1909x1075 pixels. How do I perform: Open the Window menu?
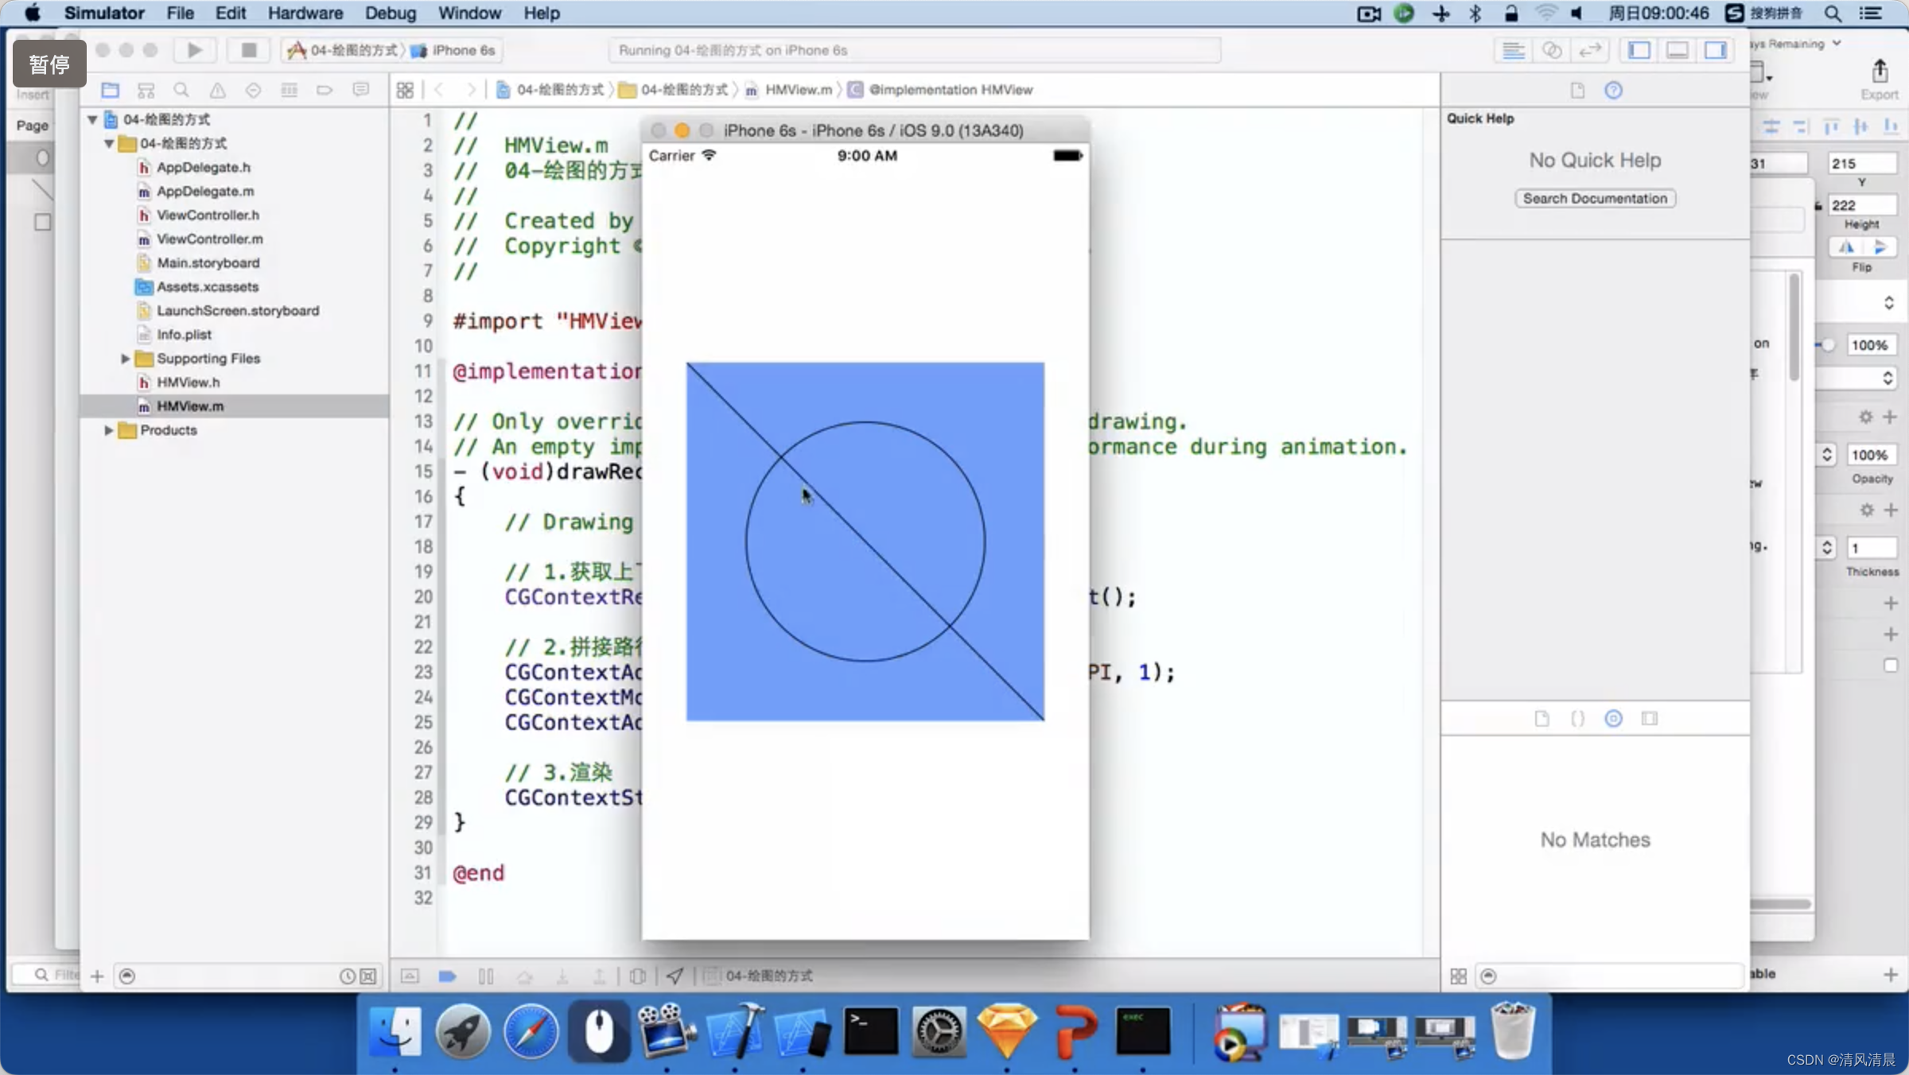coord(469,13)
